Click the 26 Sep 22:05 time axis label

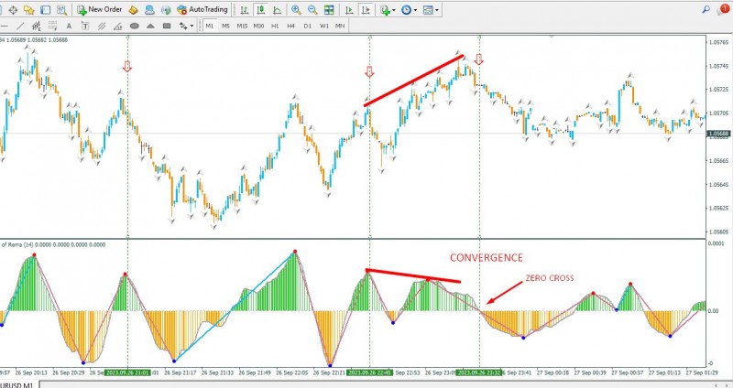(292, 372)
